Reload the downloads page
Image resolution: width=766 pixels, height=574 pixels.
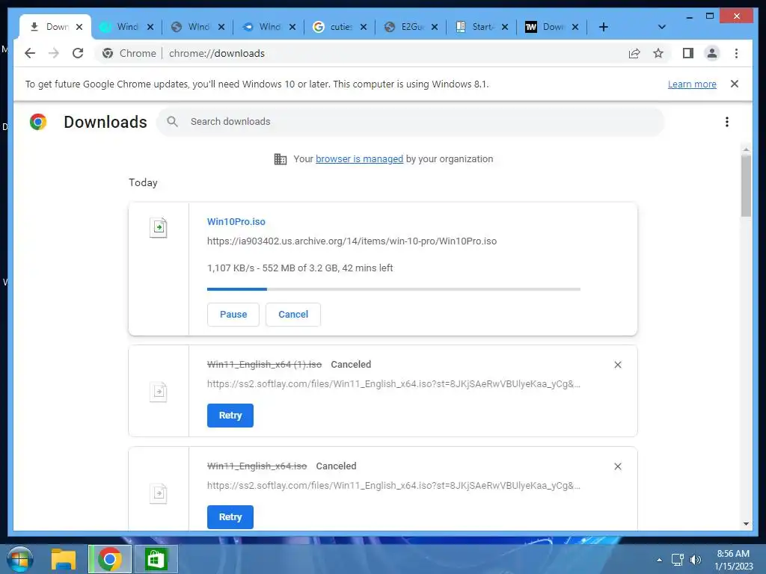[78, 53]
